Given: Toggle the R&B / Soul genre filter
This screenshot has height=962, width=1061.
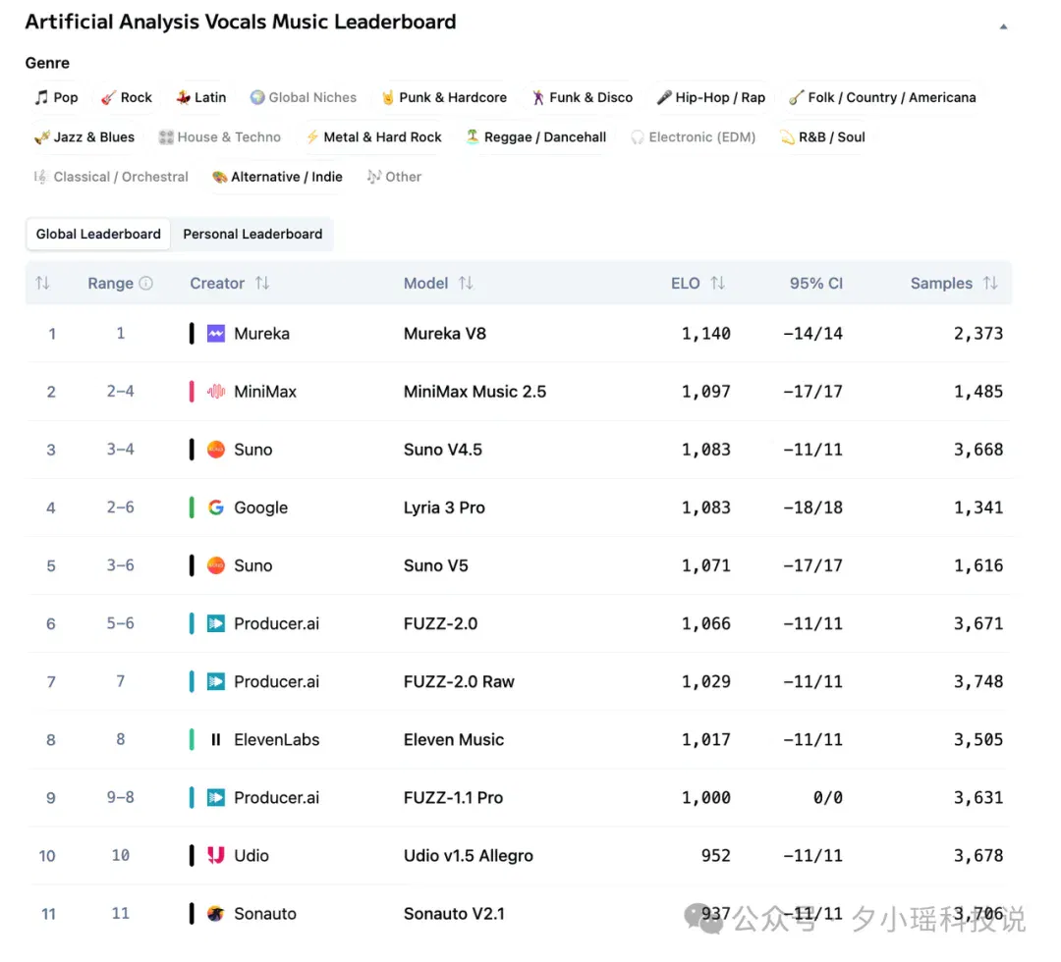Looking at the screenshot, I should (822, 137).
